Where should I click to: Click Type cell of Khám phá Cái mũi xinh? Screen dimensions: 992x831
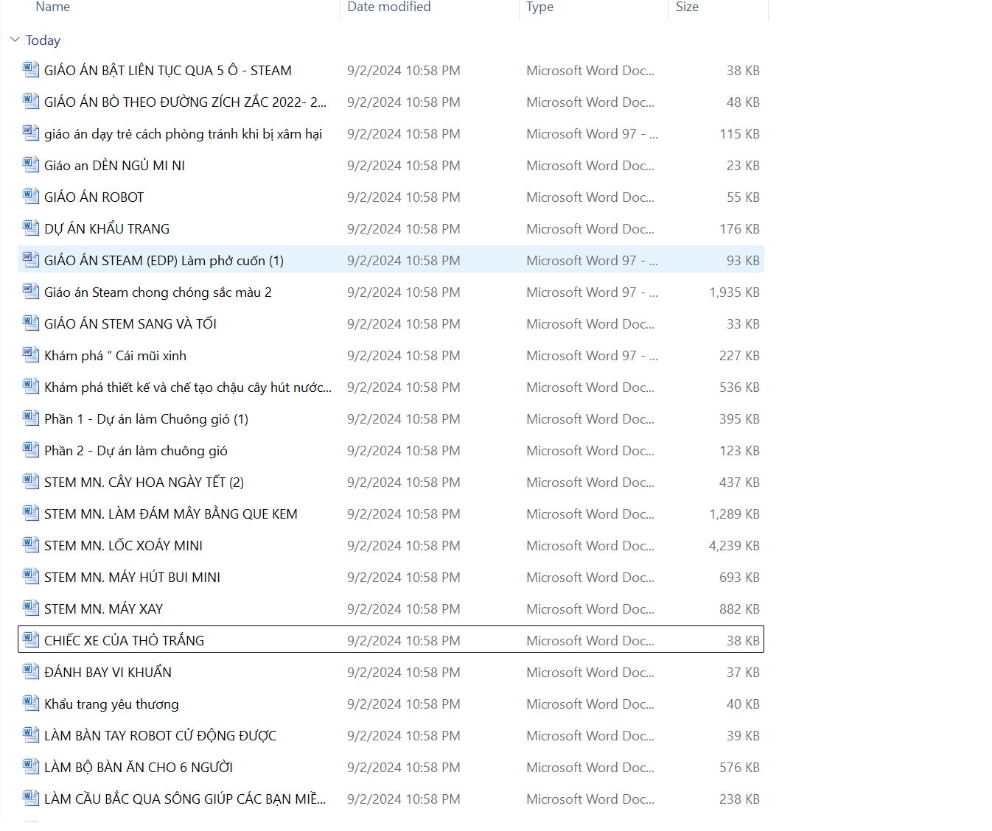coord(593,356)
